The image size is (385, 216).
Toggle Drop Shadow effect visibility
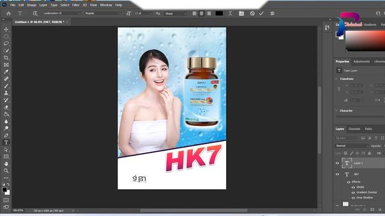click(x=353, y=197)
